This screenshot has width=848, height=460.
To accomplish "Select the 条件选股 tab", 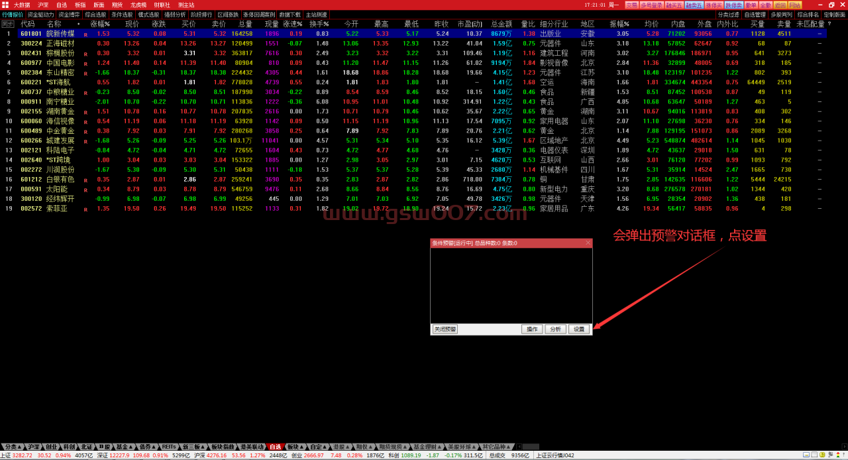I will pos(122,14).
